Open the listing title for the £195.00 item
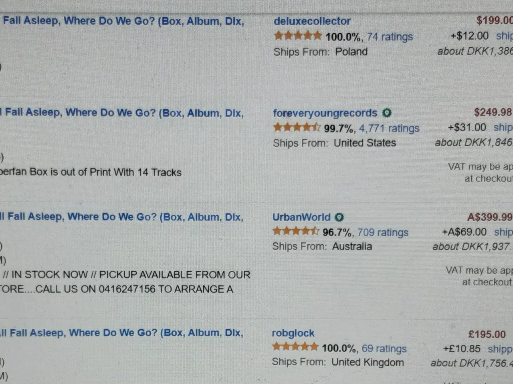Viewport: 513px width, 384px height. pos(122,333)
